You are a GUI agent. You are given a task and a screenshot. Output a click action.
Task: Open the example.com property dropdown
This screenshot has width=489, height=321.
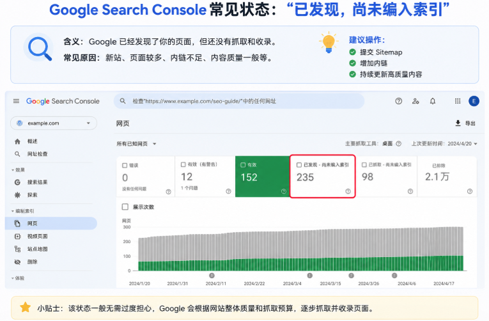coord(54,123)
